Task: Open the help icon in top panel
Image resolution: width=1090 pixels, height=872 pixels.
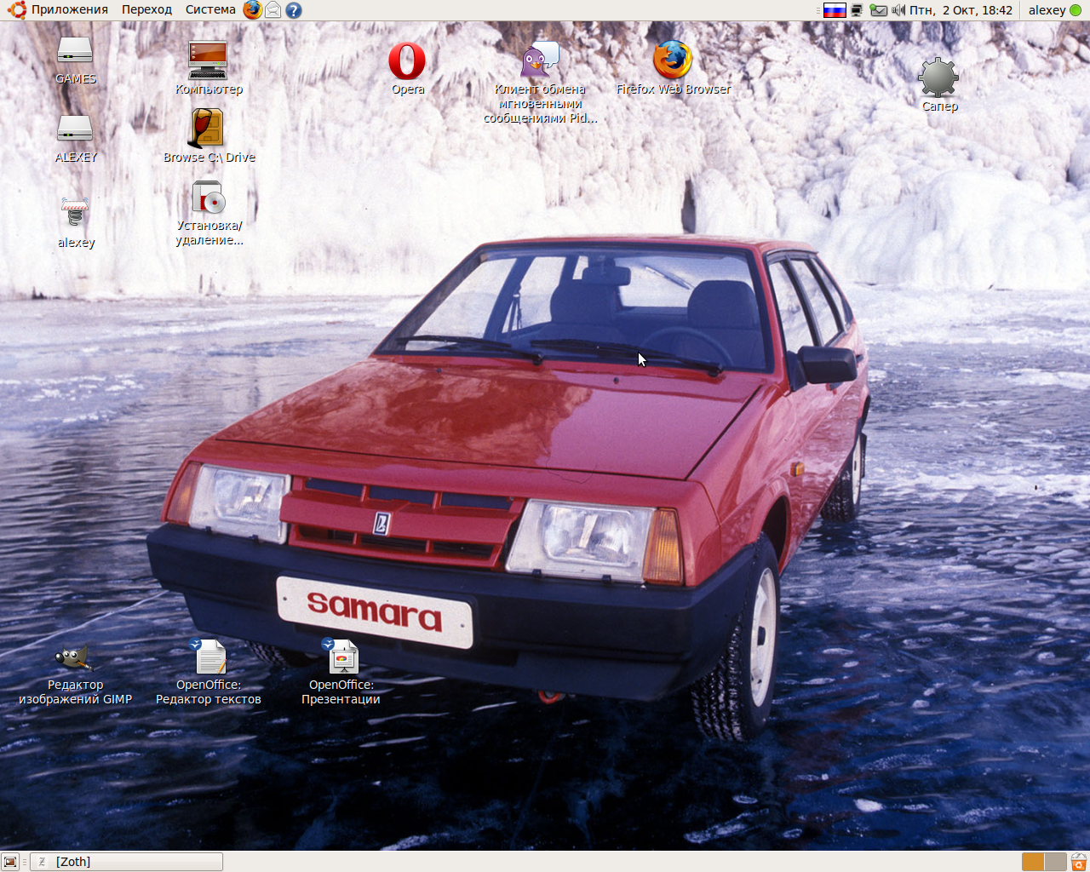Action: 294,10
